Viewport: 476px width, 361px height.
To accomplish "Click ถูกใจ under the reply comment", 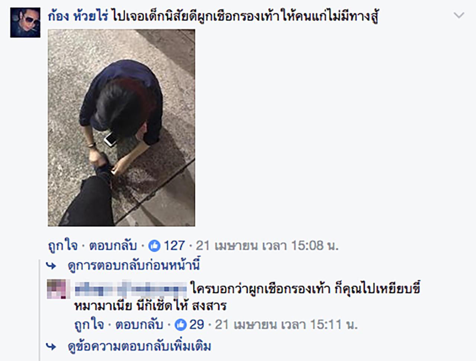I will click(89, 324).
